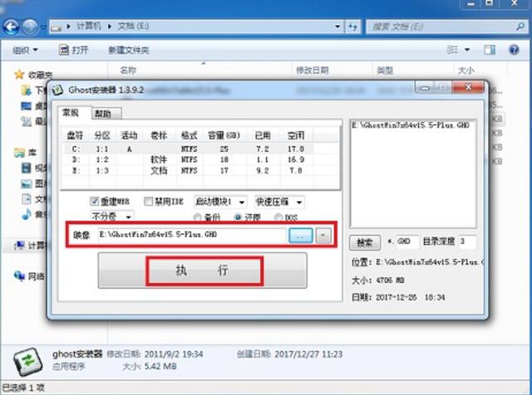The height and width of the screenshot is (395, 532).
Task: Enable the 禁用IDE checkbox
Action: (x=148, y=202)
